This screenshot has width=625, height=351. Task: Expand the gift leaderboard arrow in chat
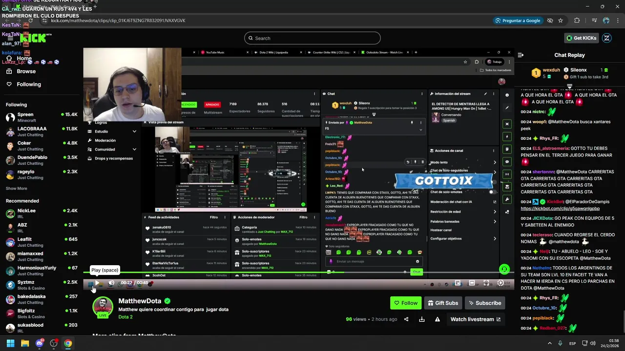[x=569, y=86]
